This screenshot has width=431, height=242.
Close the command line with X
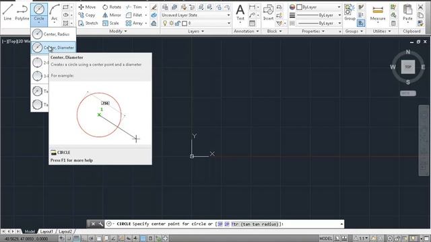tap(93, 224)
